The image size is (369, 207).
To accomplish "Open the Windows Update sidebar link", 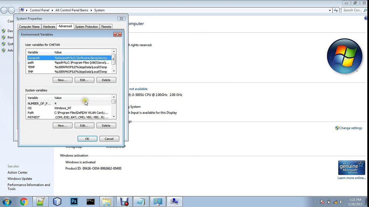I will tap(20, 179).
